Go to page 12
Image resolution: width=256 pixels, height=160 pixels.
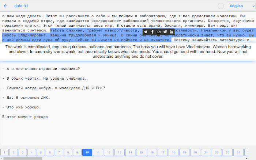tap(109, 152)
